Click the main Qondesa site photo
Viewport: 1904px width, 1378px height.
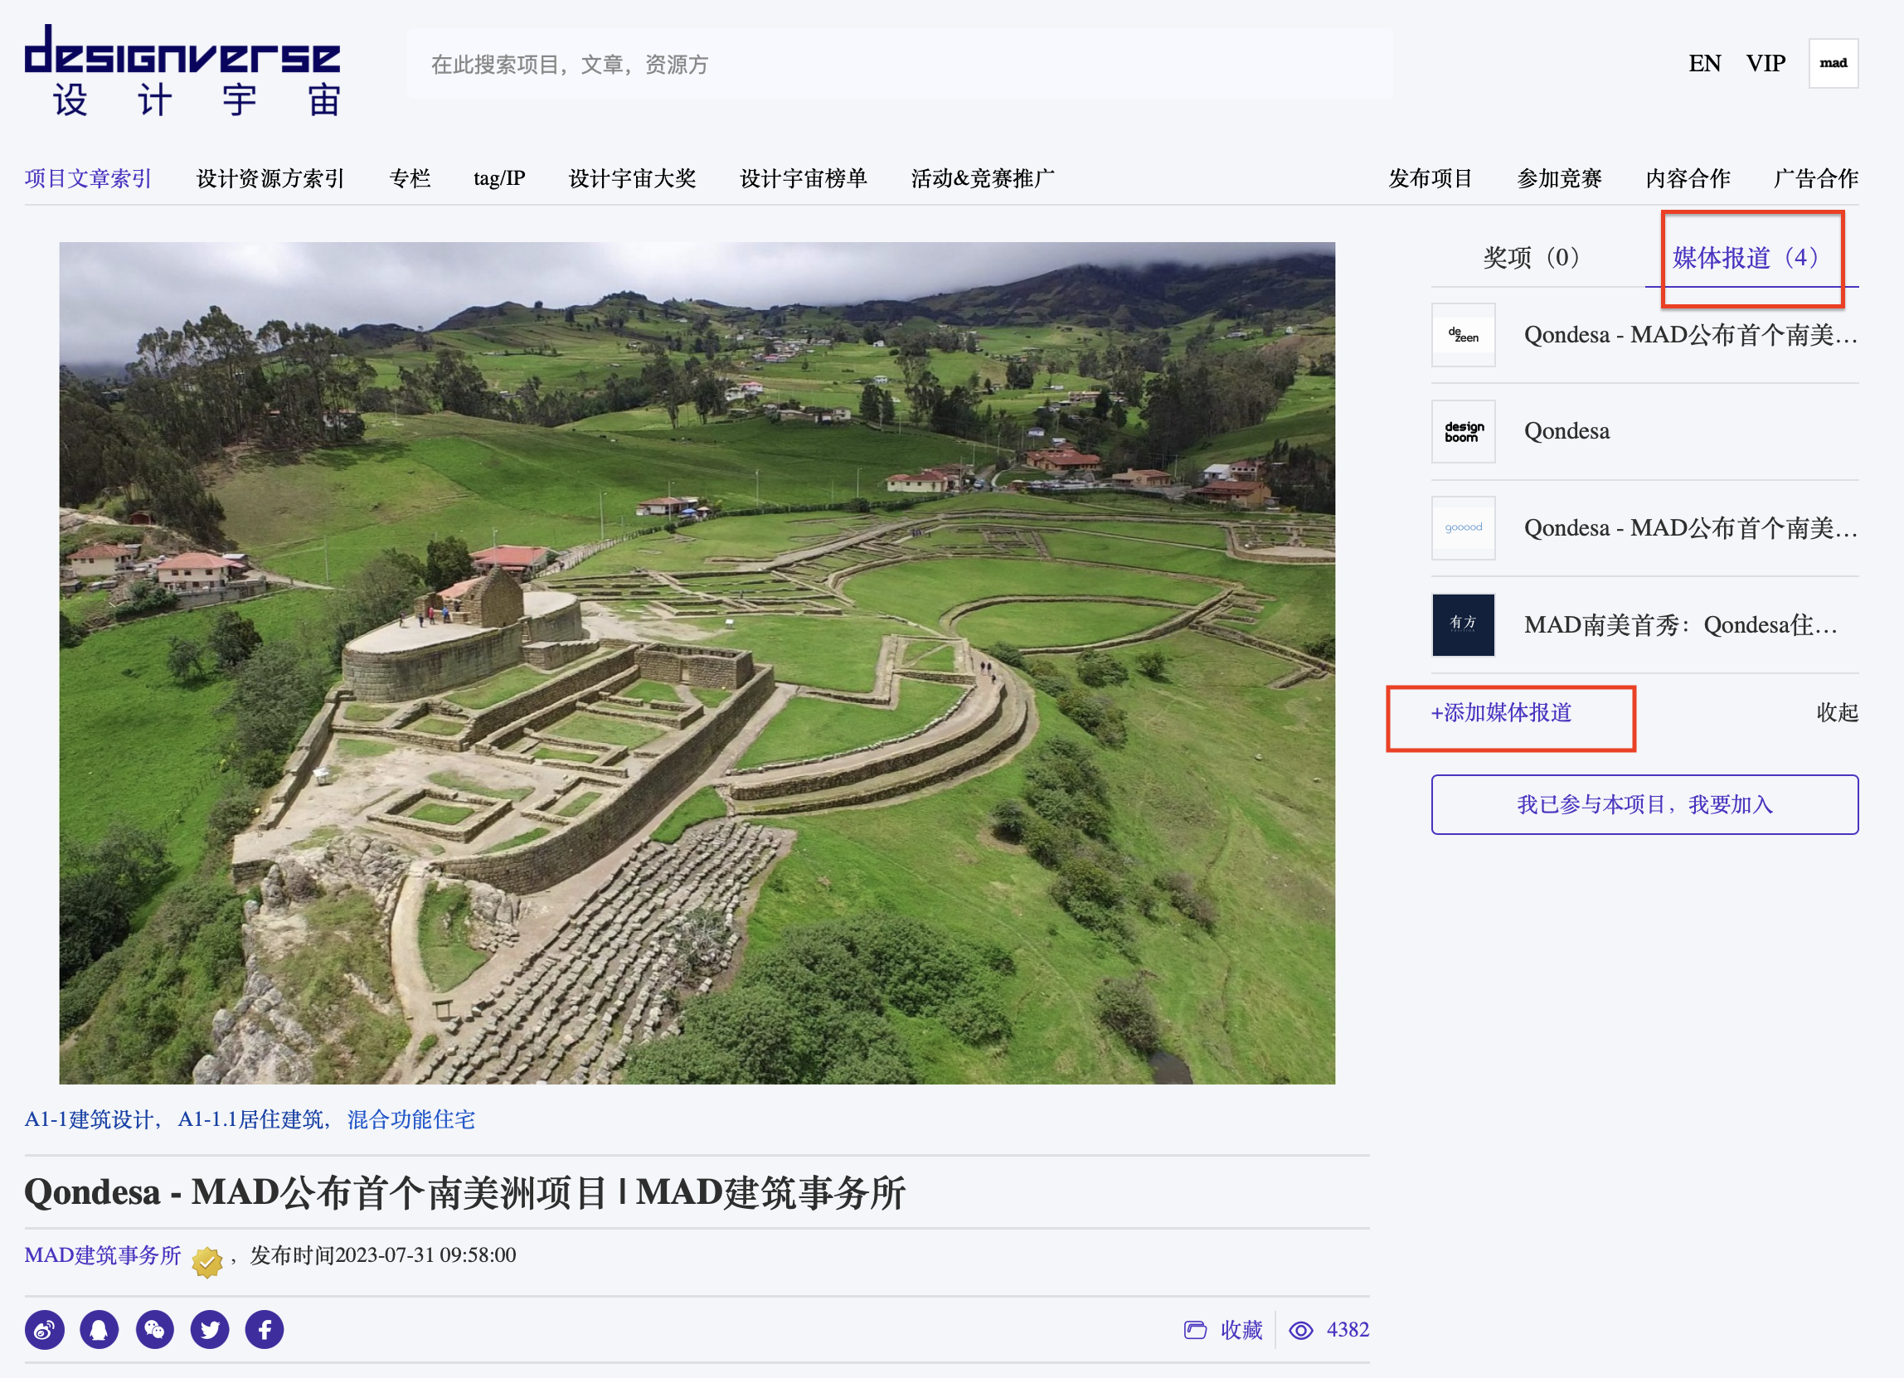697,663
